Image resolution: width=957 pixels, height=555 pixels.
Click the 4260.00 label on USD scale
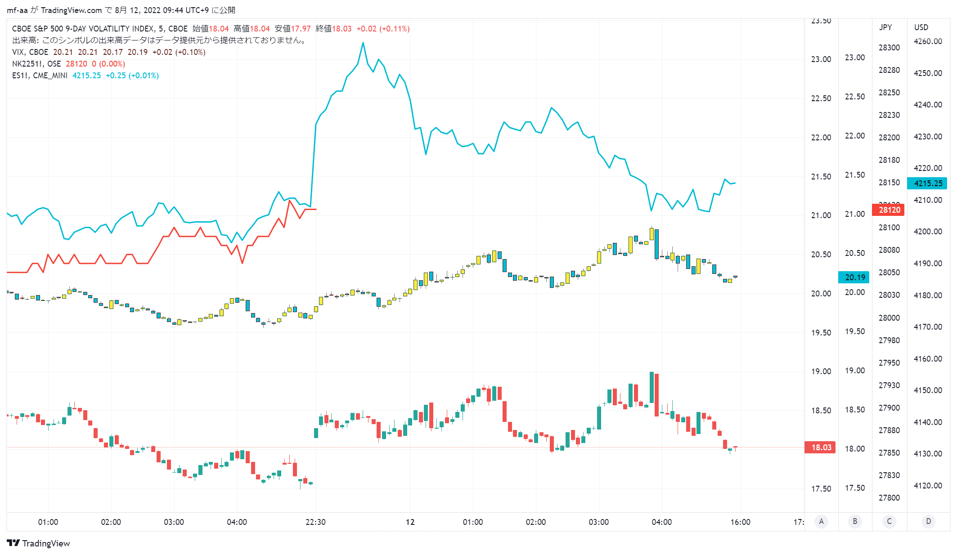928,41
